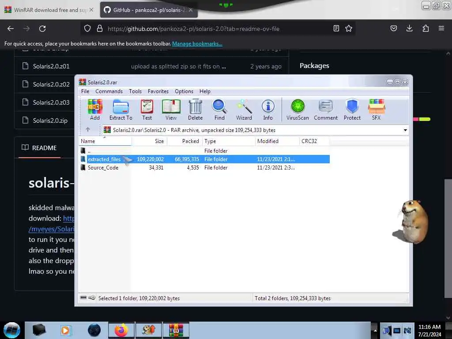Image resolution: width=452 pixels, height=339 pixels.
Task: Click the Firefox taskbar icon
Action: coord(121,330)
